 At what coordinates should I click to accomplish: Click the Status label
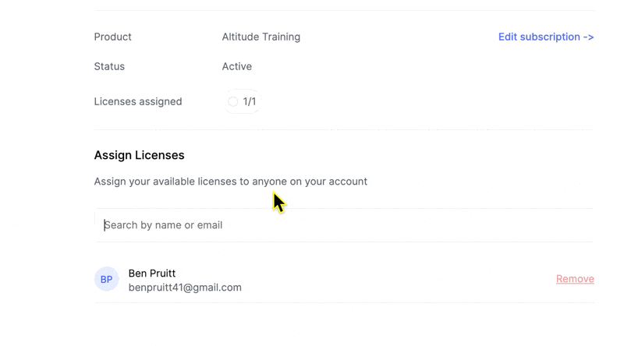point(109,66)
